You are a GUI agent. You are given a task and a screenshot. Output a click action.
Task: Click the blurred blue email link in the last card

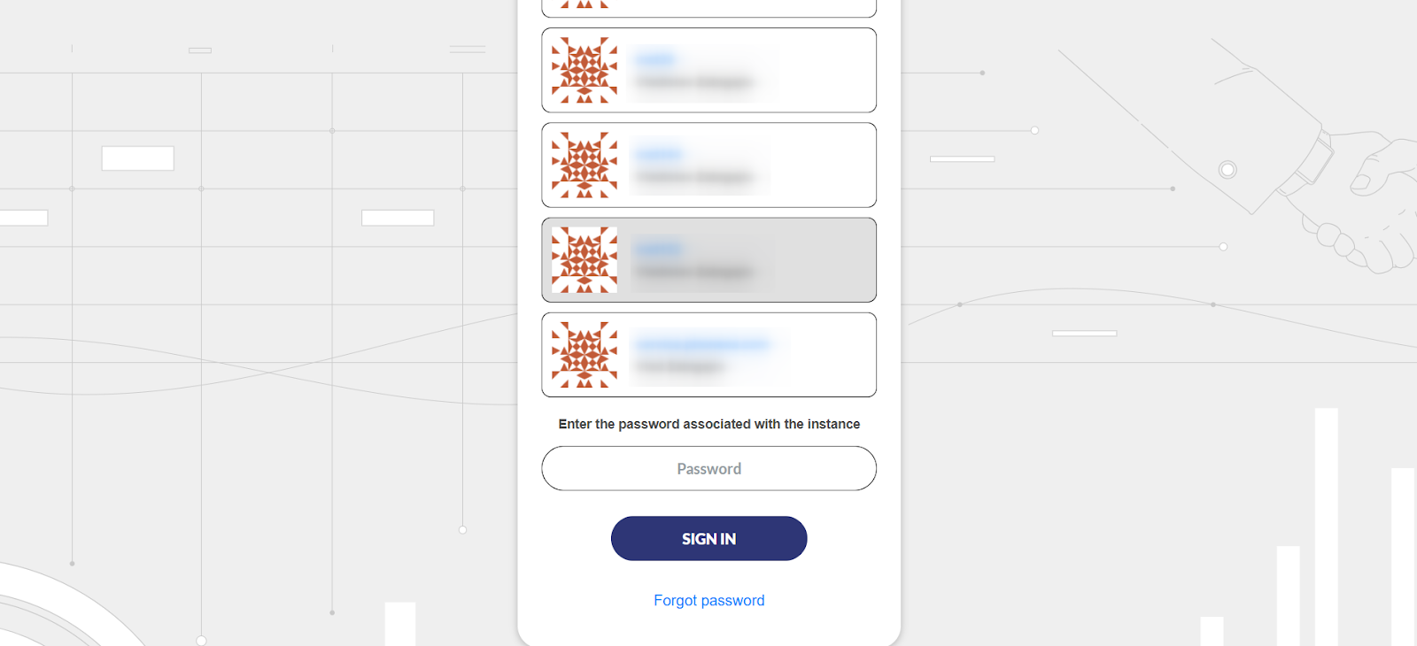coord(703,343)
